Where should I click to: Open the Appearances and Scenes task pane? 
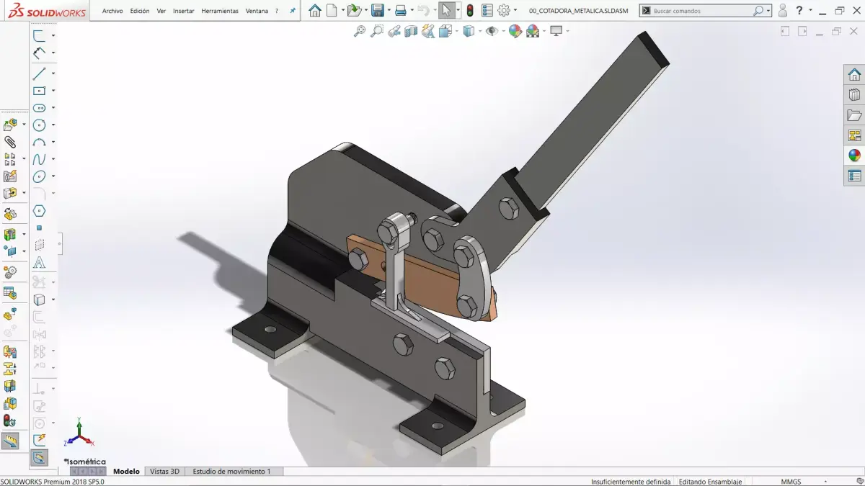(x=855, y=154)
